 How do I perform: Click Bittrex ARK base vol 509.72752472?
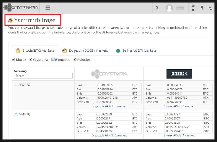pyautogui.click(x=174, y=131)
